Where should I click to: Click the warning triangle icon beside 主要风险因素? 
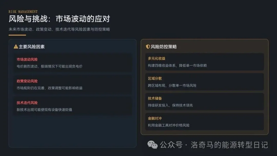[16, 47]
